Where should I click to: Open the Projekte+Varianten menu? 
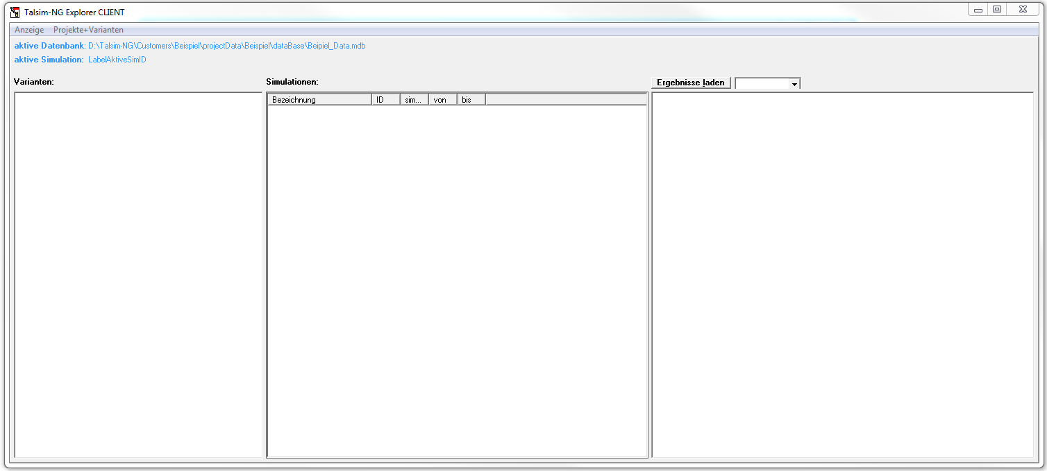[x=88, y=30]
